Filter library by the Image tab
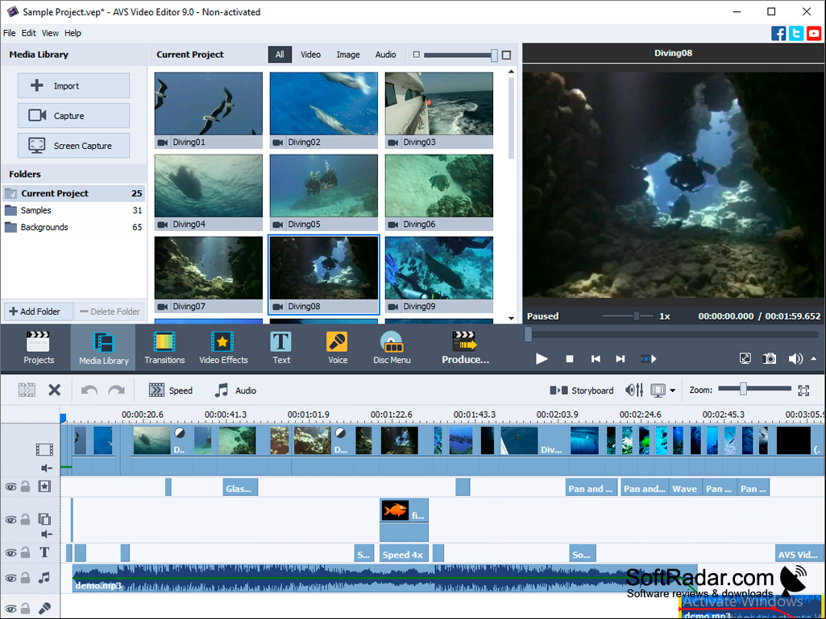This screenshot has width=826, height=619. coord(347,55)
